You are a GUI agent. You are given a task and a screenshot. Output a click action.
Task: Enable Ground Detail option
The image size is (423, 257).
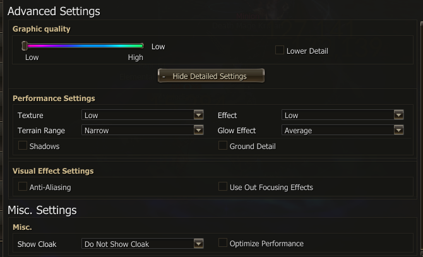click(223, 146)
